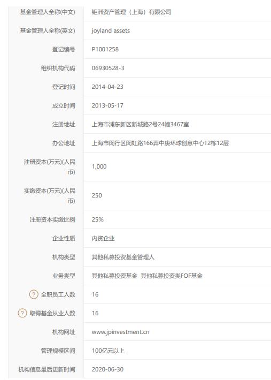The image size is (271, 380).
Task: Click the help icon beside 取得基金从业人数
Action: [22, 313]
